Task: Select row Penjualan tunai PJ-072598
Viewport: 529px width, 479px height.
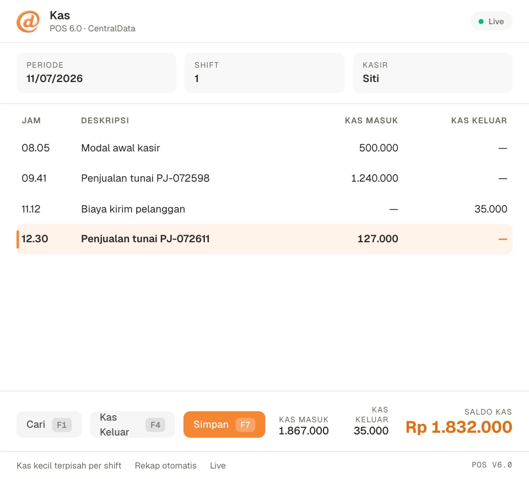Action: point(264,178)
